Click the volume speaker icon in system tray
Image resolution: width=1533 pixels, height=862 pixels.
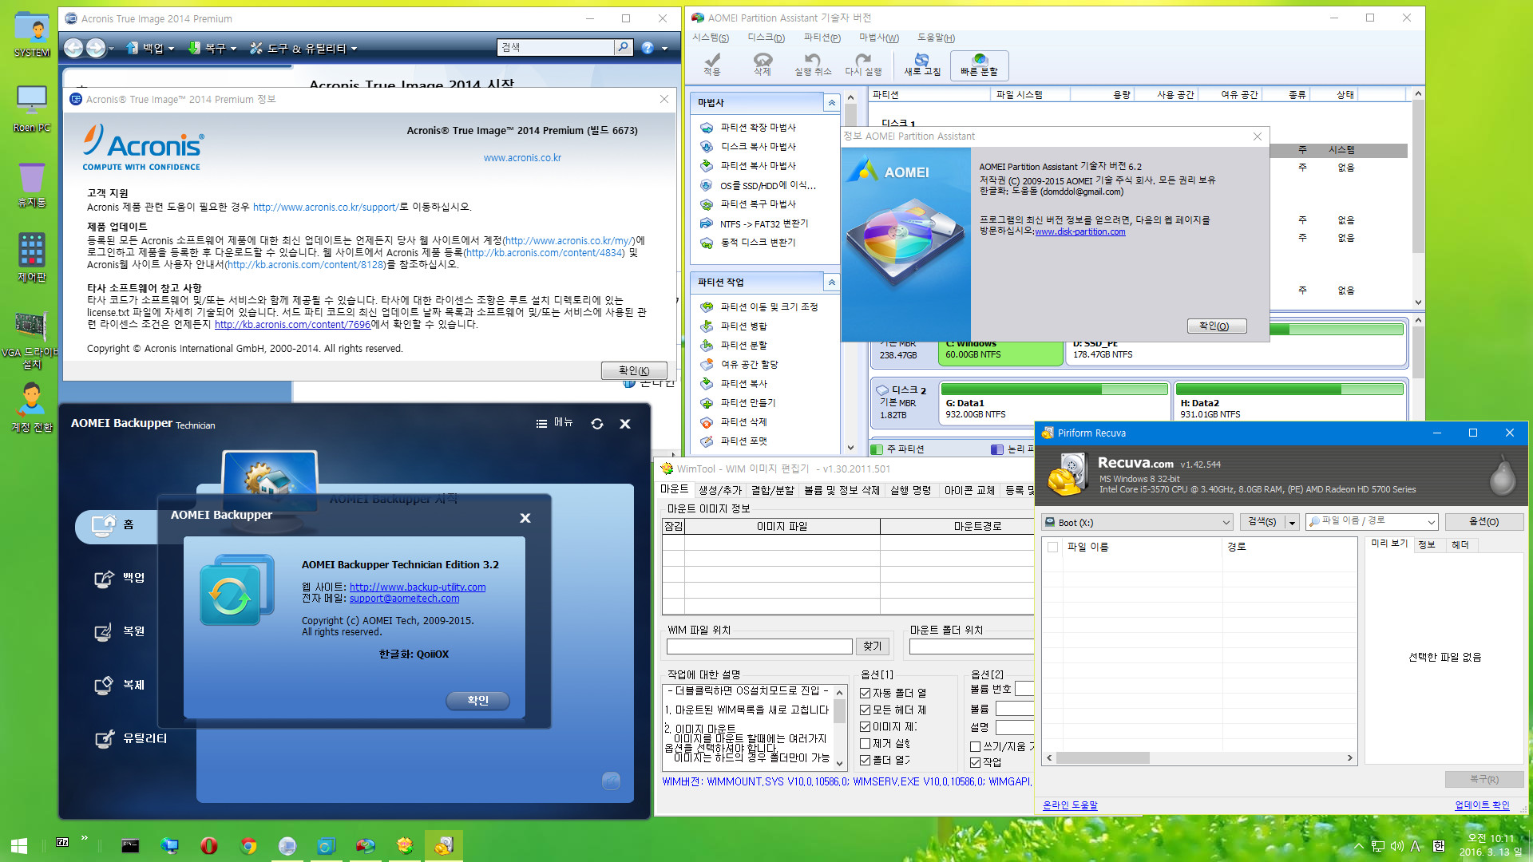tap(1396, 846)
